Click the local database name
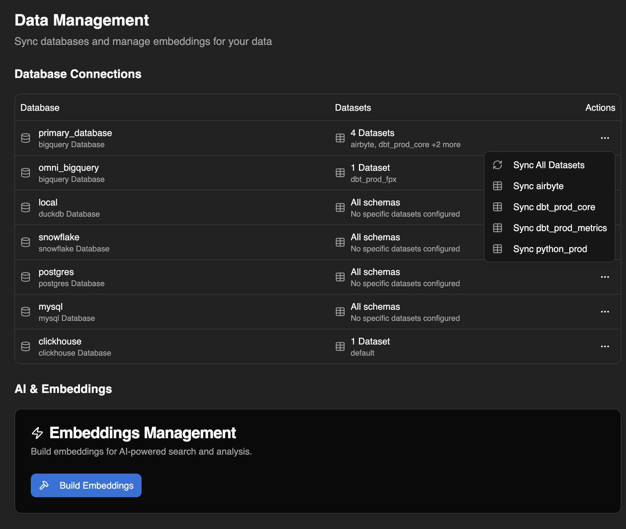 tap(48, 202)
